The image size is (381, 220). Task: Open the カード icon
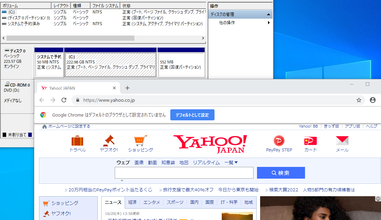coord(311,141)
